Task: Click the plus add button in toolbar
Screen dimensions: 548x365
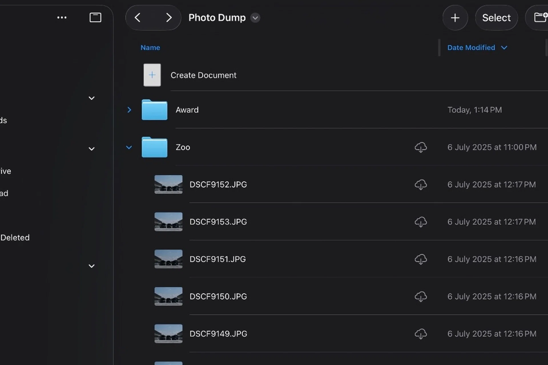Action: [455, 18]
